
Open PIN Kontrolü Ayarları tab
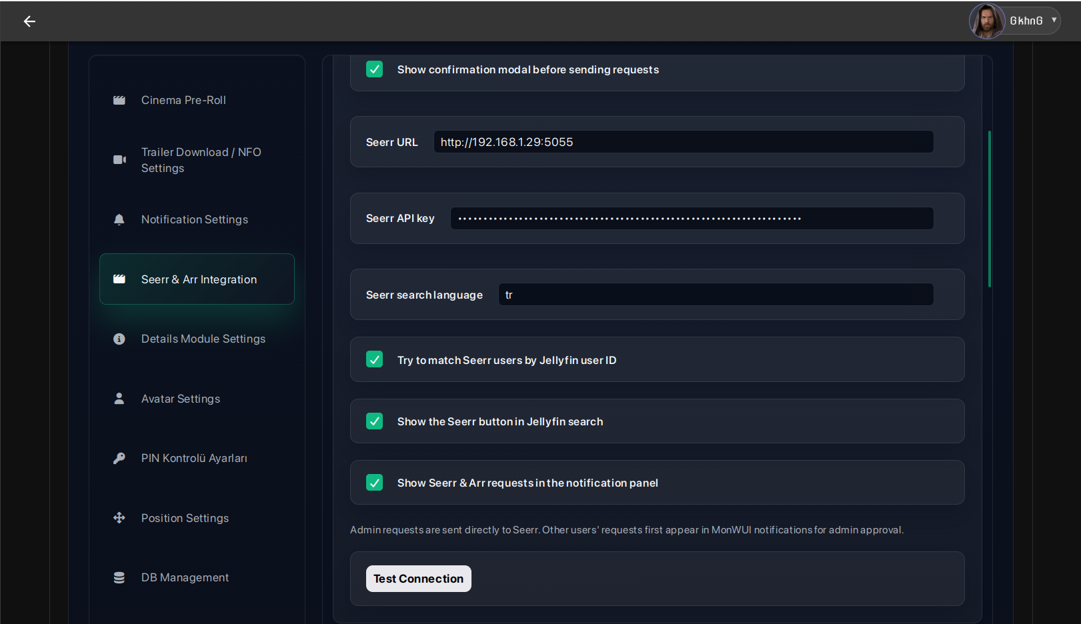click(x=197, y=458)
